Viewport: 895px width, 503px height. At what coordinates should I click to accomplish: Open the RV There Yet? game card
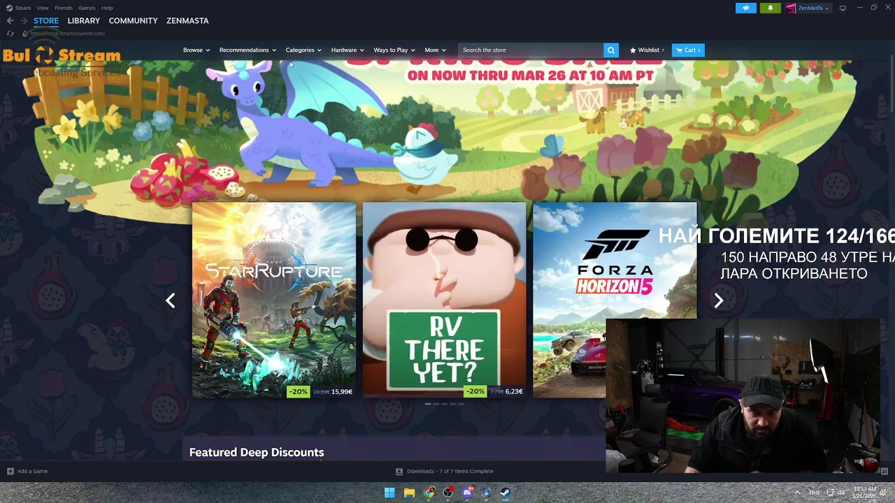coord(444,300)
